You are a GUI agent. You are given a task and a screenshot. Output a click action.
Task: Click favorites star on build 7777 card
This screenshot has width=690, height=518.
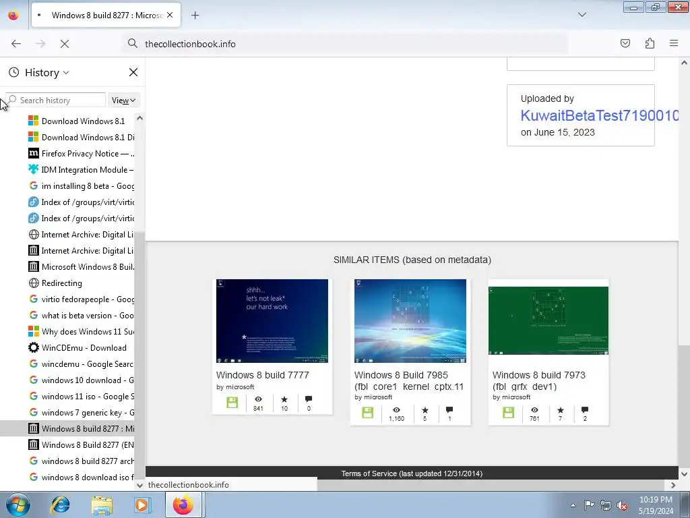[x=284, y=399]
